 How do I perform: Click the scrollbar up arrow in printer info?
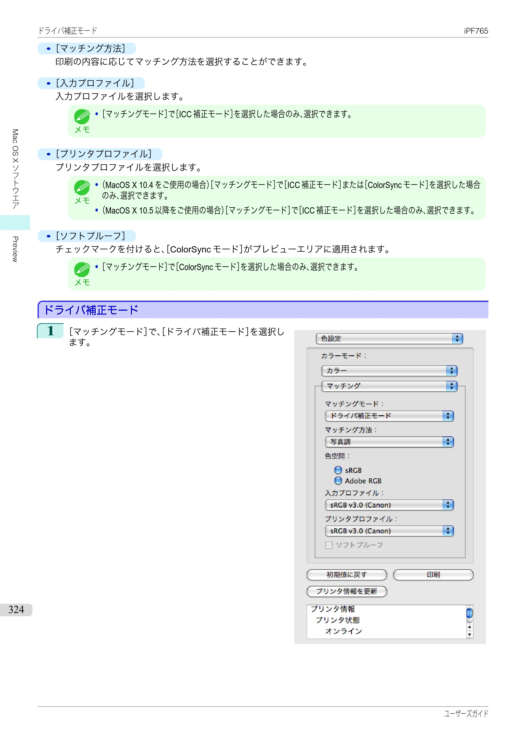469,627
